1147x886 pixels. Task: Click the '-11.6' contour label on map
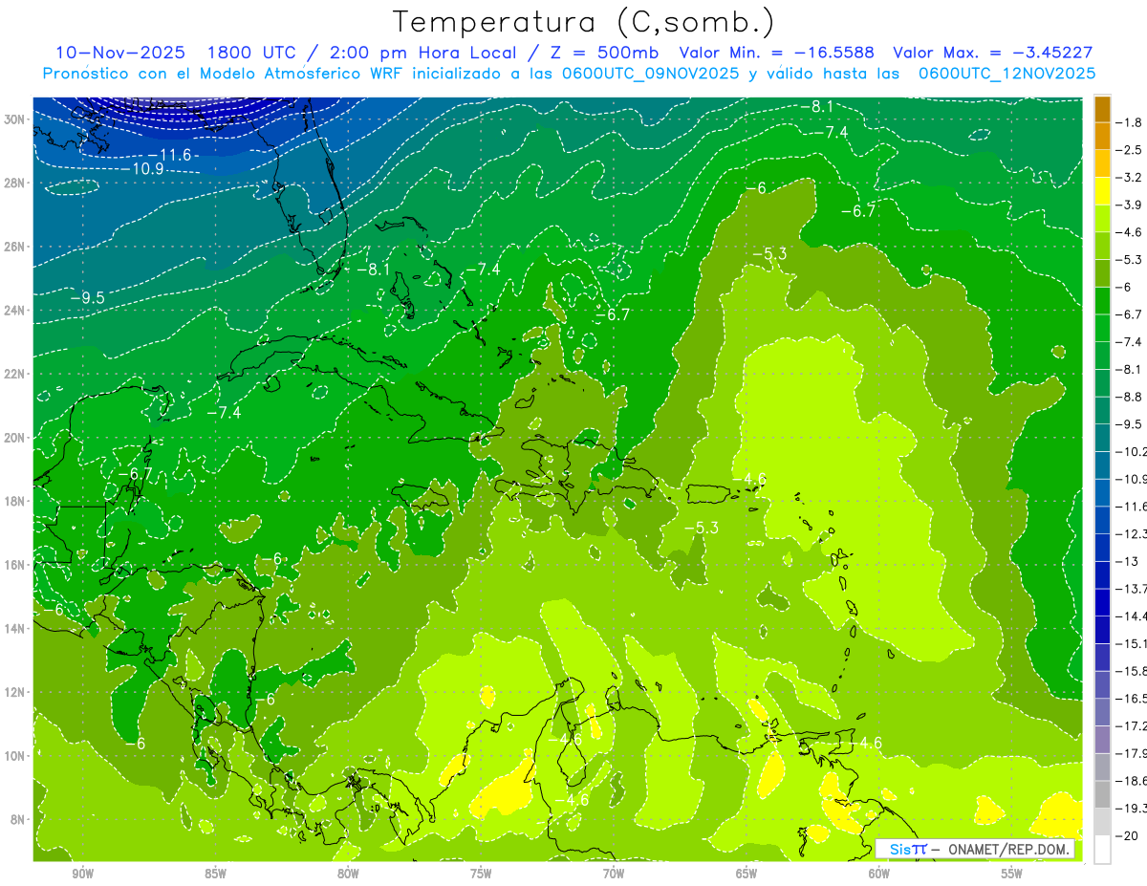pos(170,154)
